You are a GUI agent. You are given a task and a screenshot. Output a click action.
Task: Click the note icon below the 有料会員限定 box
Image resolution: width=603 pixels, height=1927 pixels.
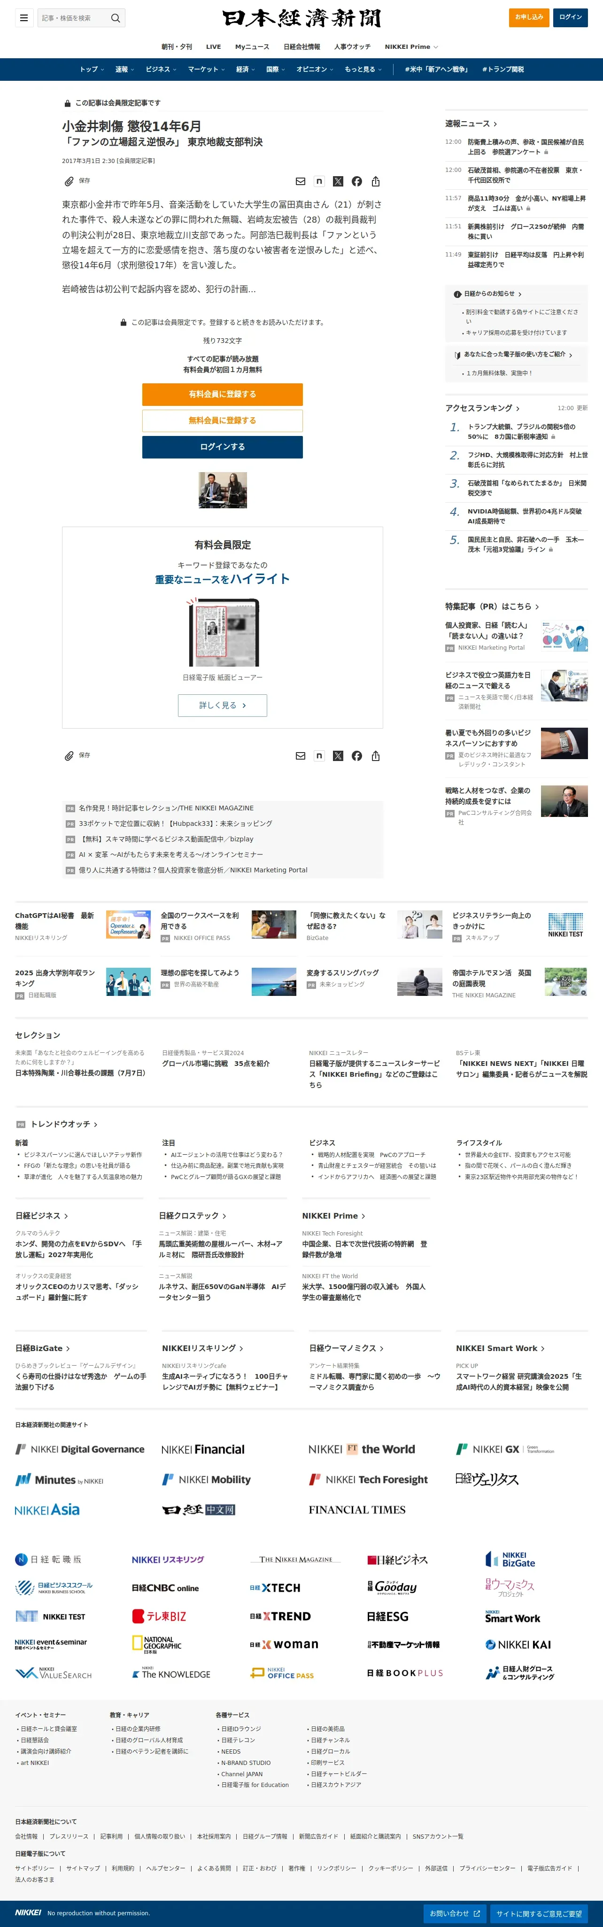[319, 755]
